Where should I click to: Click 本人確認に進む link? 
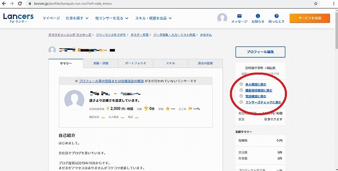coord(256,85)
